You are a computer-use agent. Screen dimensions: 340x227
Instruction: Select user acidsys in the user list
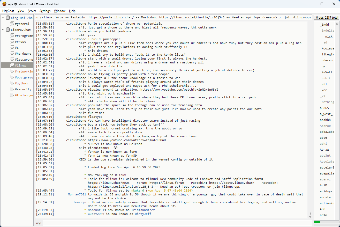point(326,191)
